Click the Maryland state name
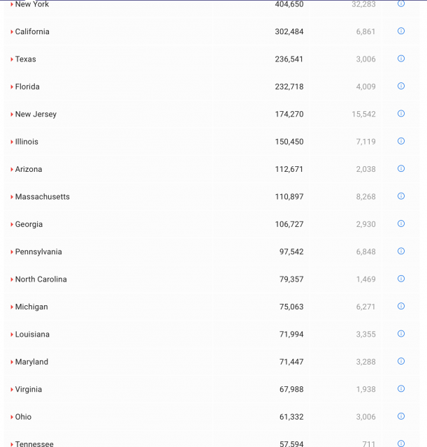Screen dimensions: 427x447 [x=31, y=362]
